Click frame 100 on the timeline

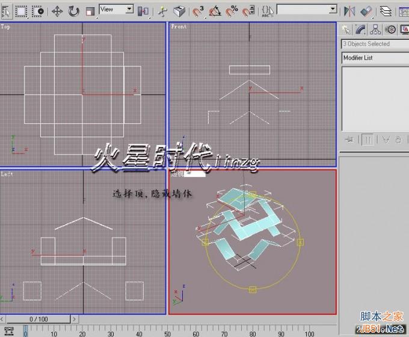309,333
